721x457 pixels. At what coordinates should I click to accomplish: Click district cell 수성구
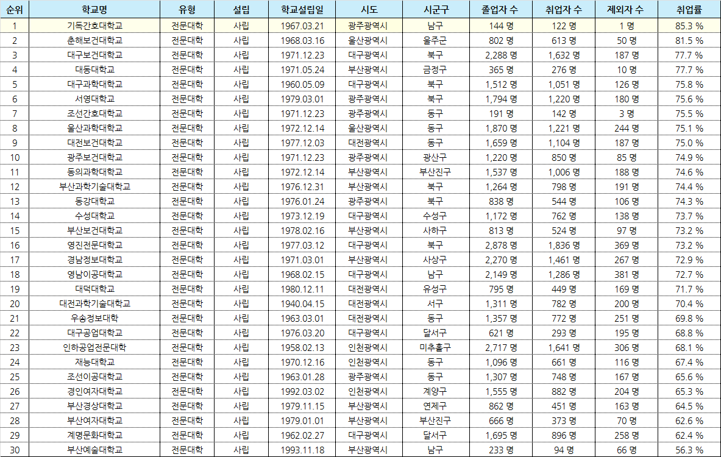(x=435, y=216)
